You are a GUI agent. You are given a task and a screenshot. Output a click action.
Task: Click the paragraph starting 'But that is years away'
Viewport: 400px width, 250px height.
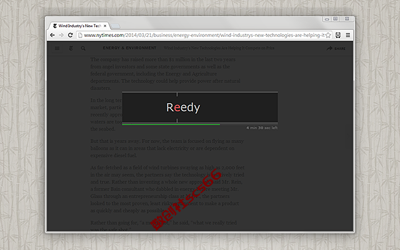click(x=167, y=148)
